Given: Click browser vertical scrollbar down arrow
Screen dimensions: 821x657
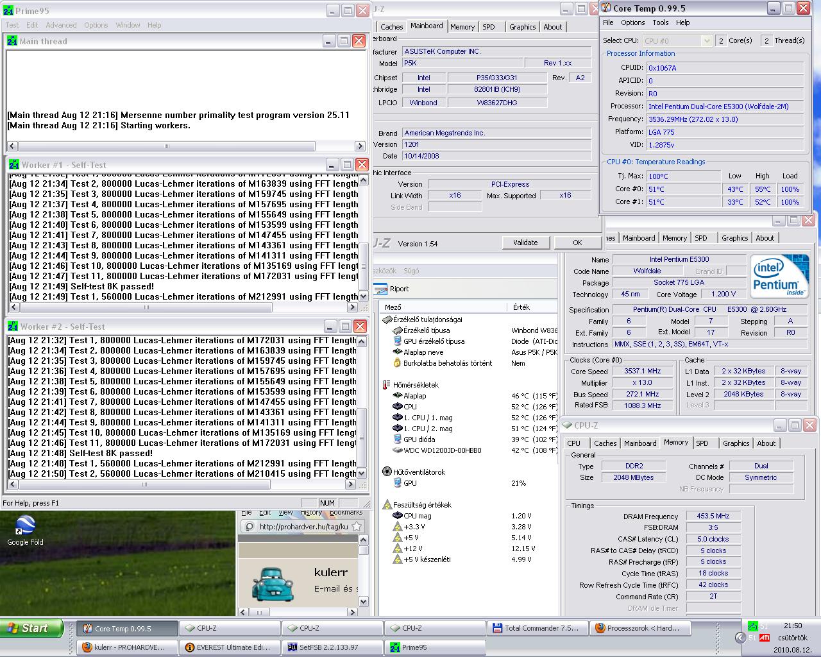Looking at the screenshot, I should pyautogui.click(x=364, y=602).
